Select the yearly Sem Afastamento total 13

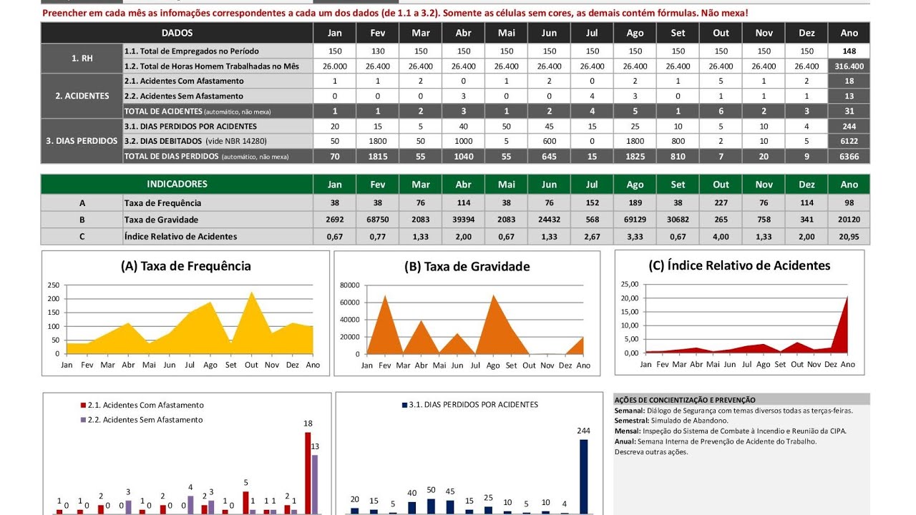(849, 96)
